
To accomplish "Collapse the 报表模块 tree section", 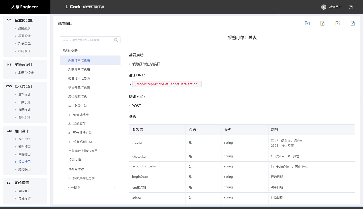I will pos(114,50).
